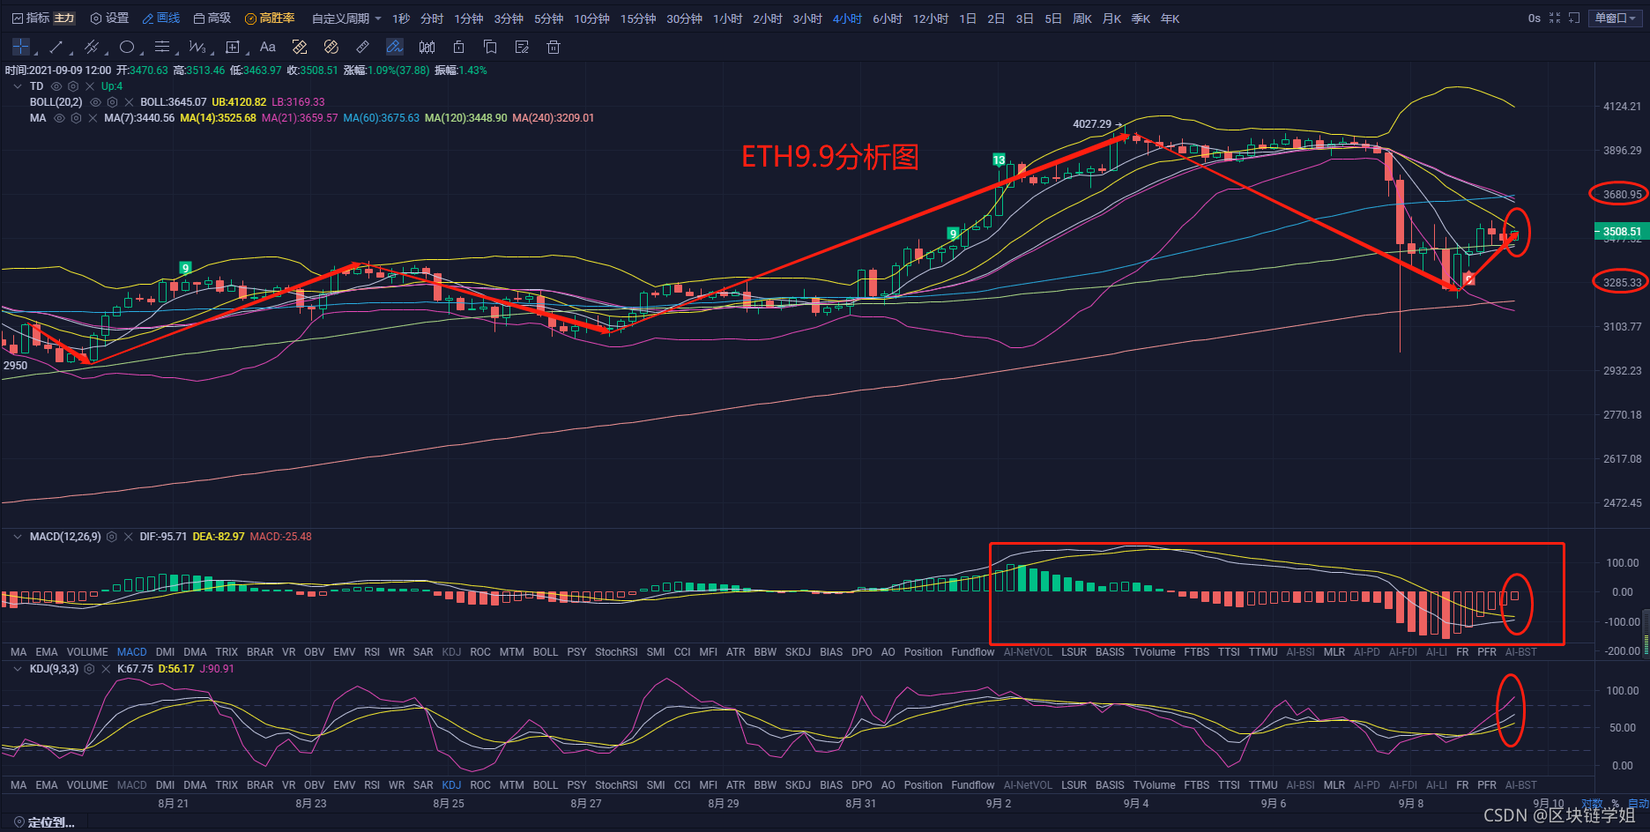Select the horizontal lines Fibonacci tool
The image size is (1650, 832).
click(162, 47)
